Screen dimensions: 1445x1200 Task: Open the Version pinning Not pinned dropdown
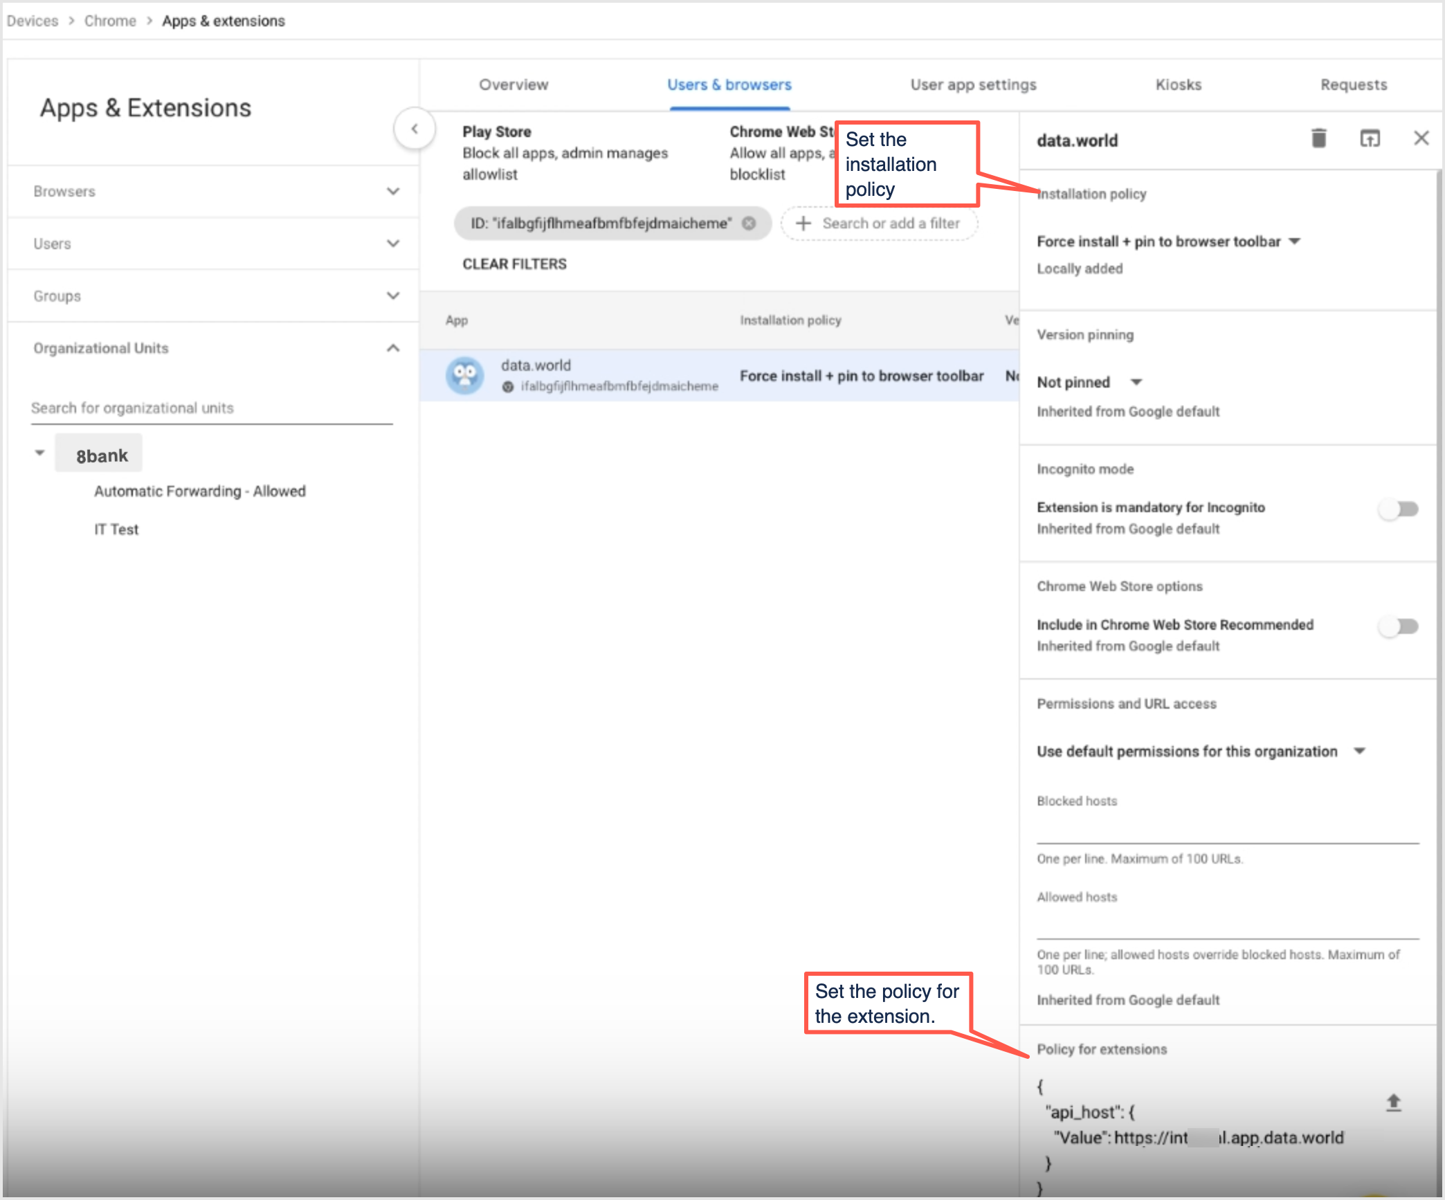click(1089, 382)
